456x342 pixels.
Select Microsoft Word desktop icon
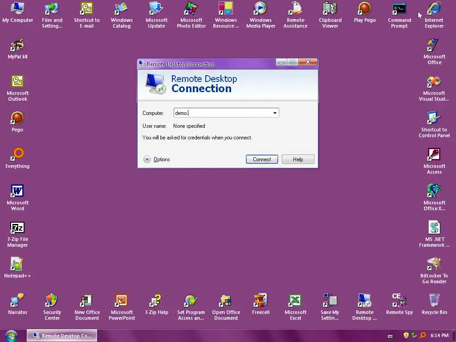click(17, 198)
